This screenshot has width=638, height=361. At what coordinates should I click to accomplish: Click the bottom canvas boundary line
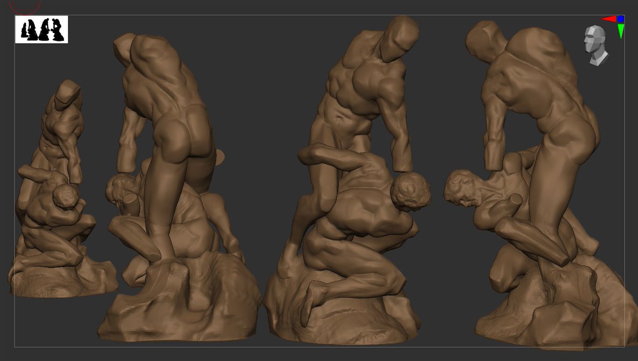319,346
